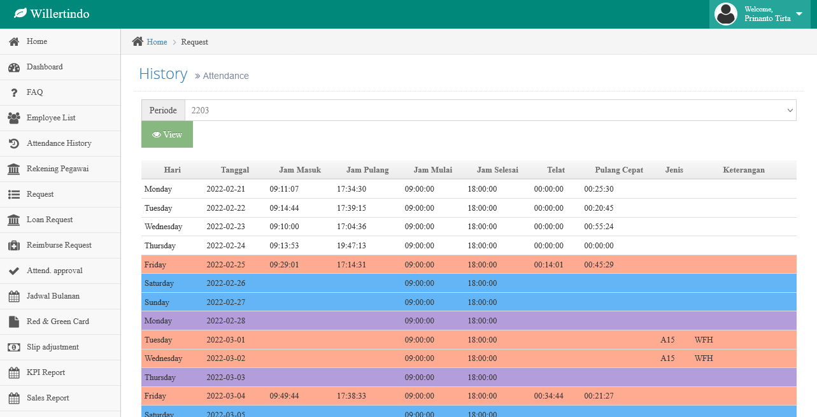Click WFH in the 2022-03-02 row

click(x=704, y=358)
